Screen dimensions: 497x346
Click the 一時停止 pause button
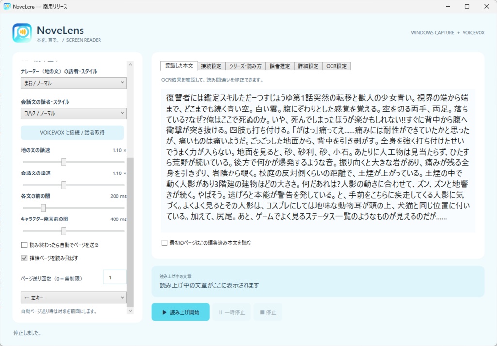click(x=232, y=312)
